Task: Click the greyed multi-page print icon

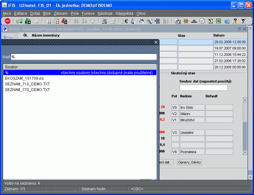Action: [113, 21]
